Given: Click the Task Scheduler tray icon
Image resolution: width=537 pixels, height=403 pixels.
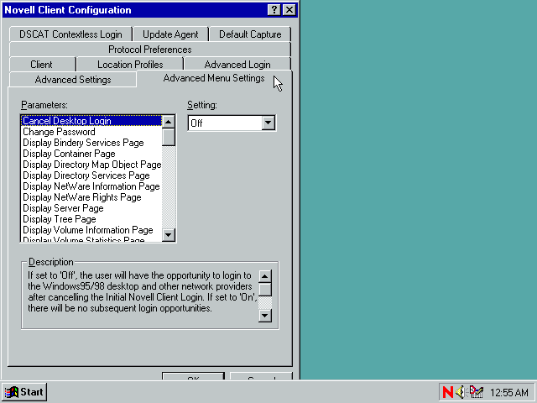Looking at the screenshot, I should click(477, 392).
